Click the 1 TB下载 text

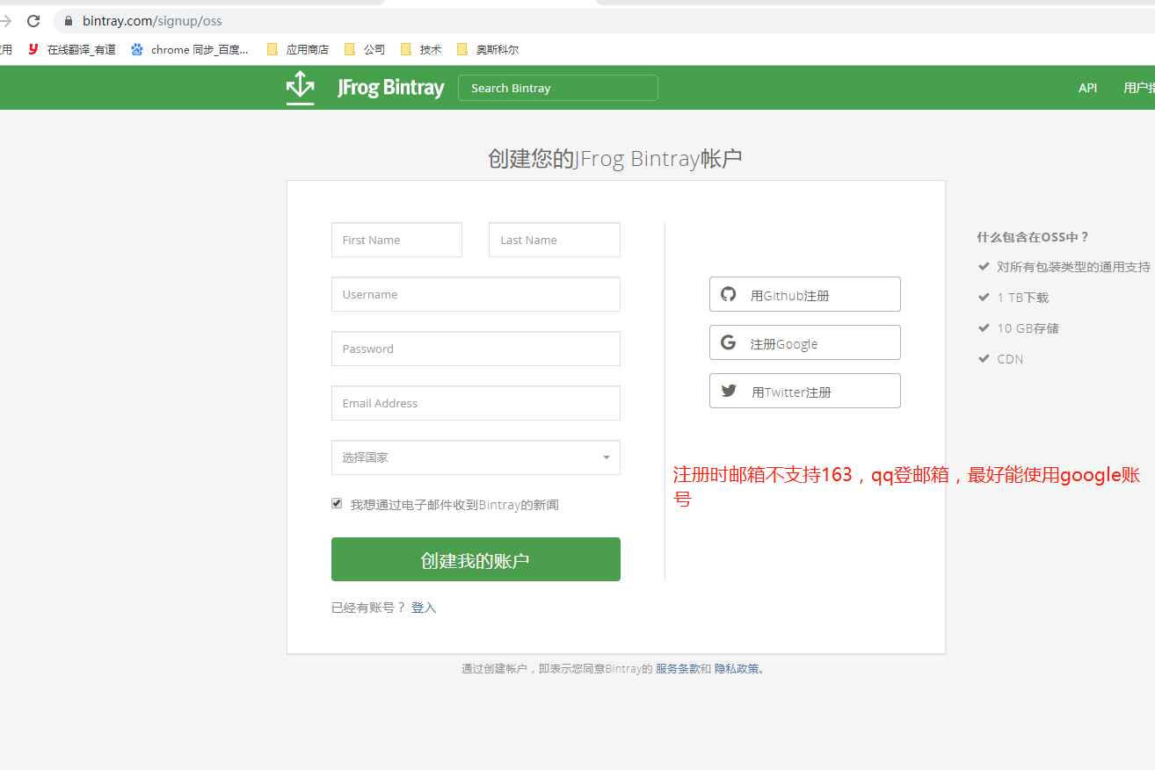tap(1022, 298)
